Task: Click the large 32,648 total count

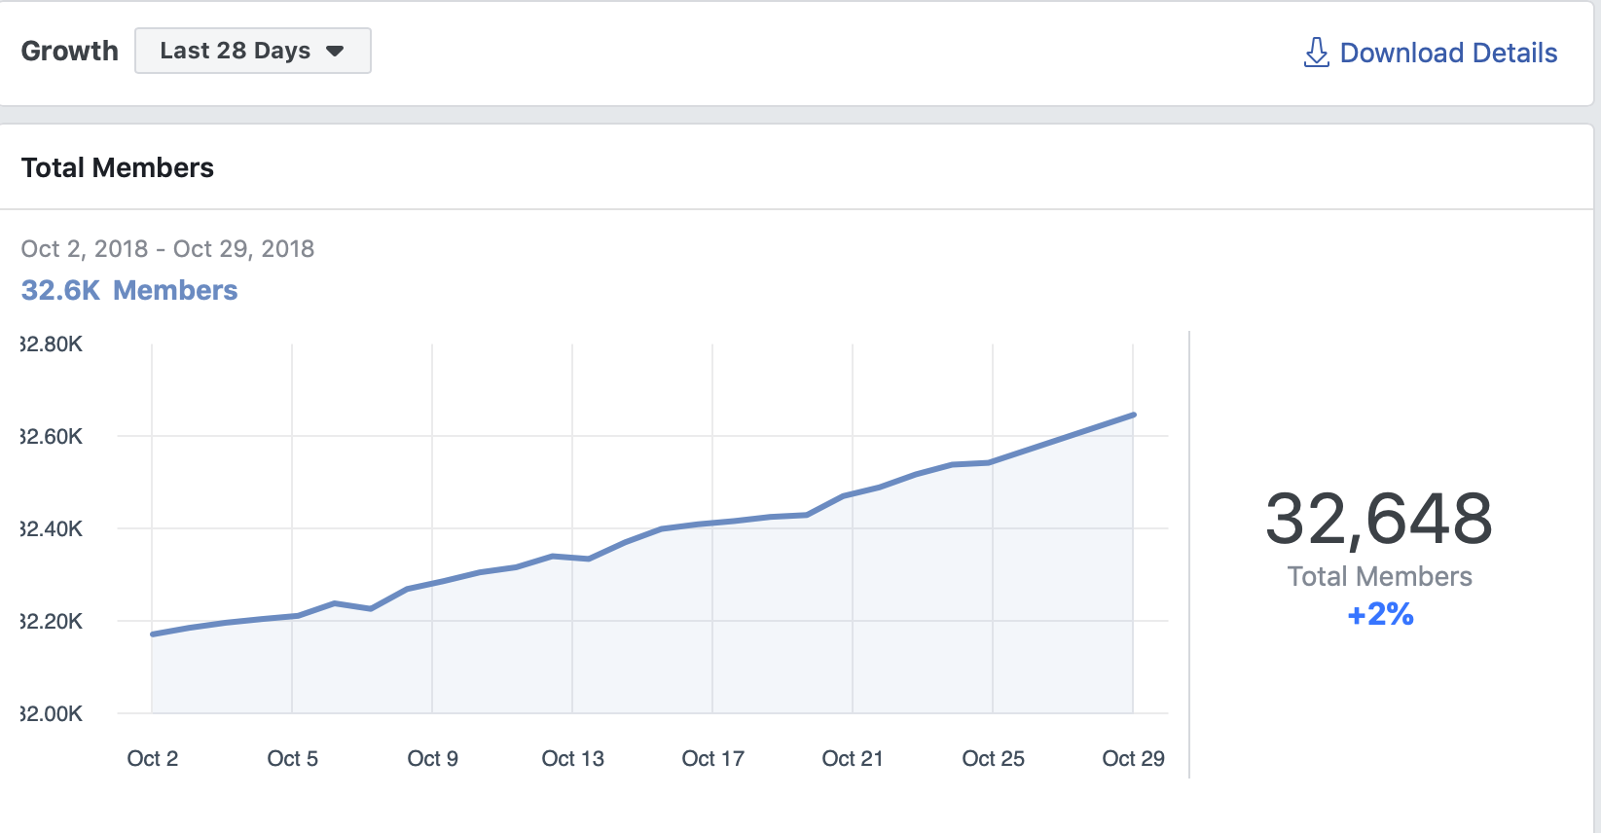Action: [1378, 519]
